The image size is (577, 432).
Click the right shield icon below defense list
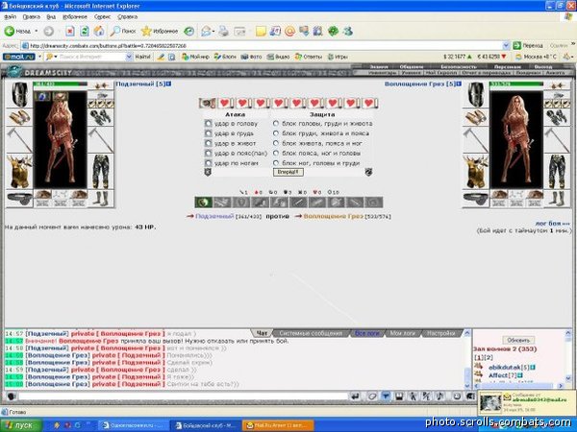[368, 172]
